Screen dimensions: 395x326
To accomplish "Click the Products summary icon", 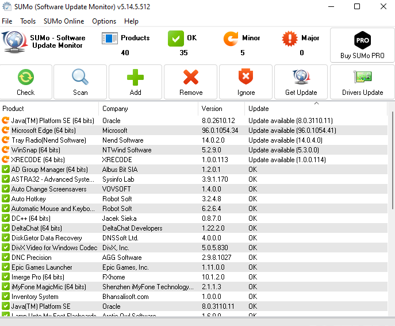I will tap(110, 39).
